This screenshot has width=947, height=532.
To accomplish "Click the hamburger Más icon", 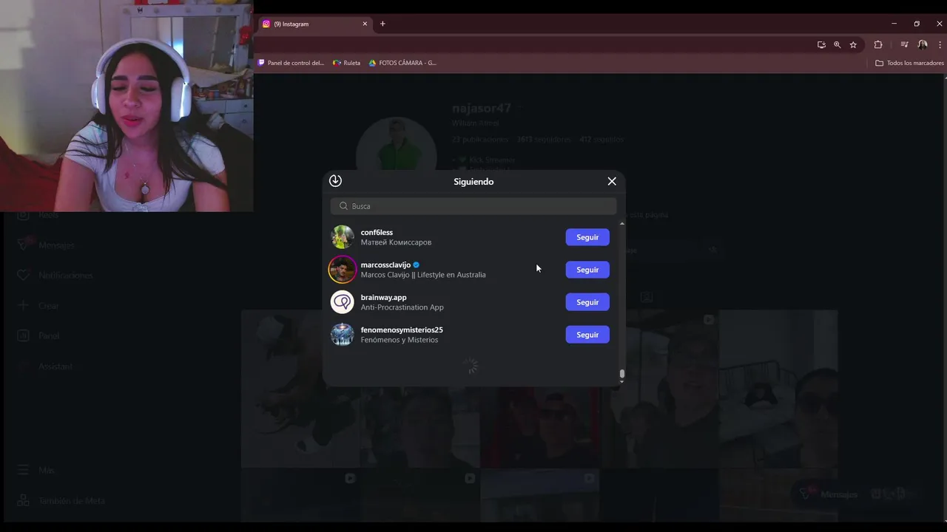I will pos(23,470).
